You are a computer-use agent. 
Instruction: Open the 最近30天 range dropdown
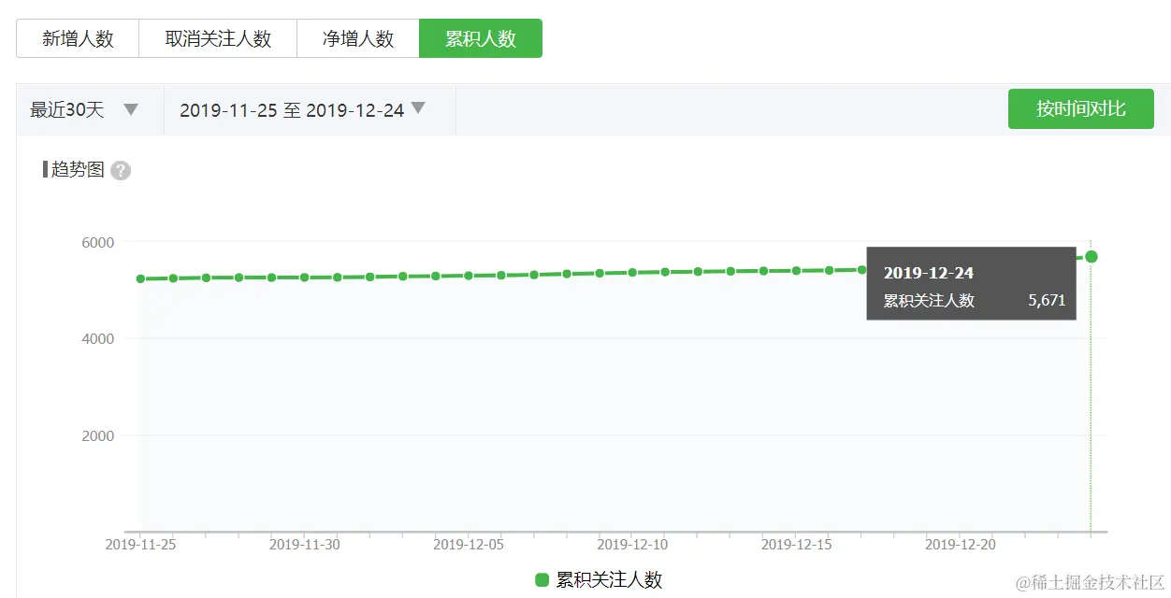pos(90,109)
